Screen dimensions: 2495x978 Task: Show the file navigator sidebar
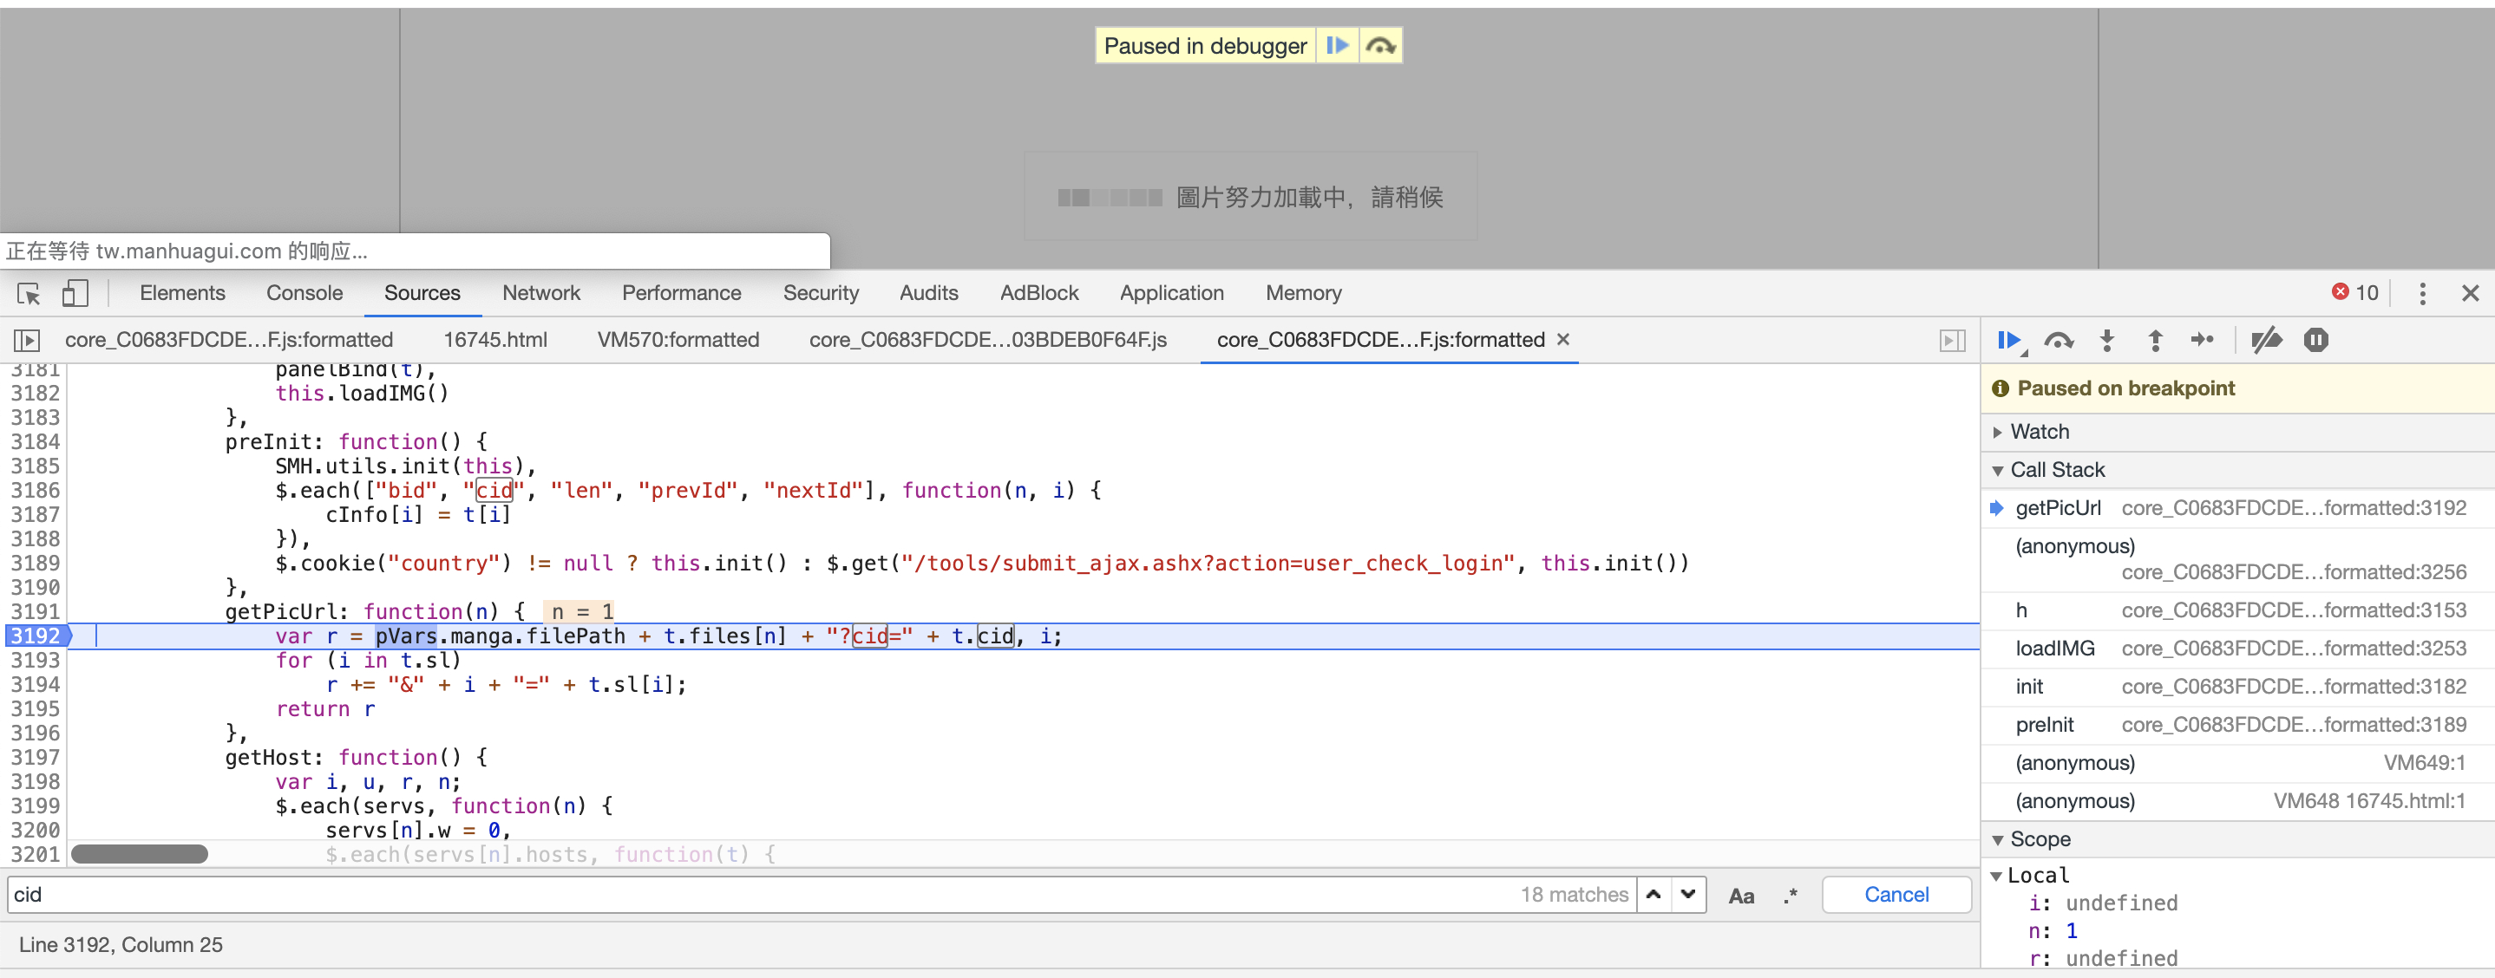pyautogui.click(x=27, y=340)
